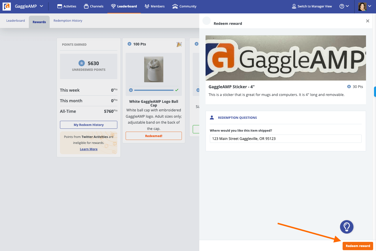The height and width of the screenshot is (251, 376).
Task: Select the All-Time points row
Action: [x=89, y=111]
